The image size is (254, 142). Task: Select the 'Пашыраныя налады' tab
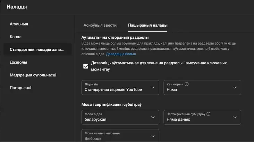click(x=148, y=25)
